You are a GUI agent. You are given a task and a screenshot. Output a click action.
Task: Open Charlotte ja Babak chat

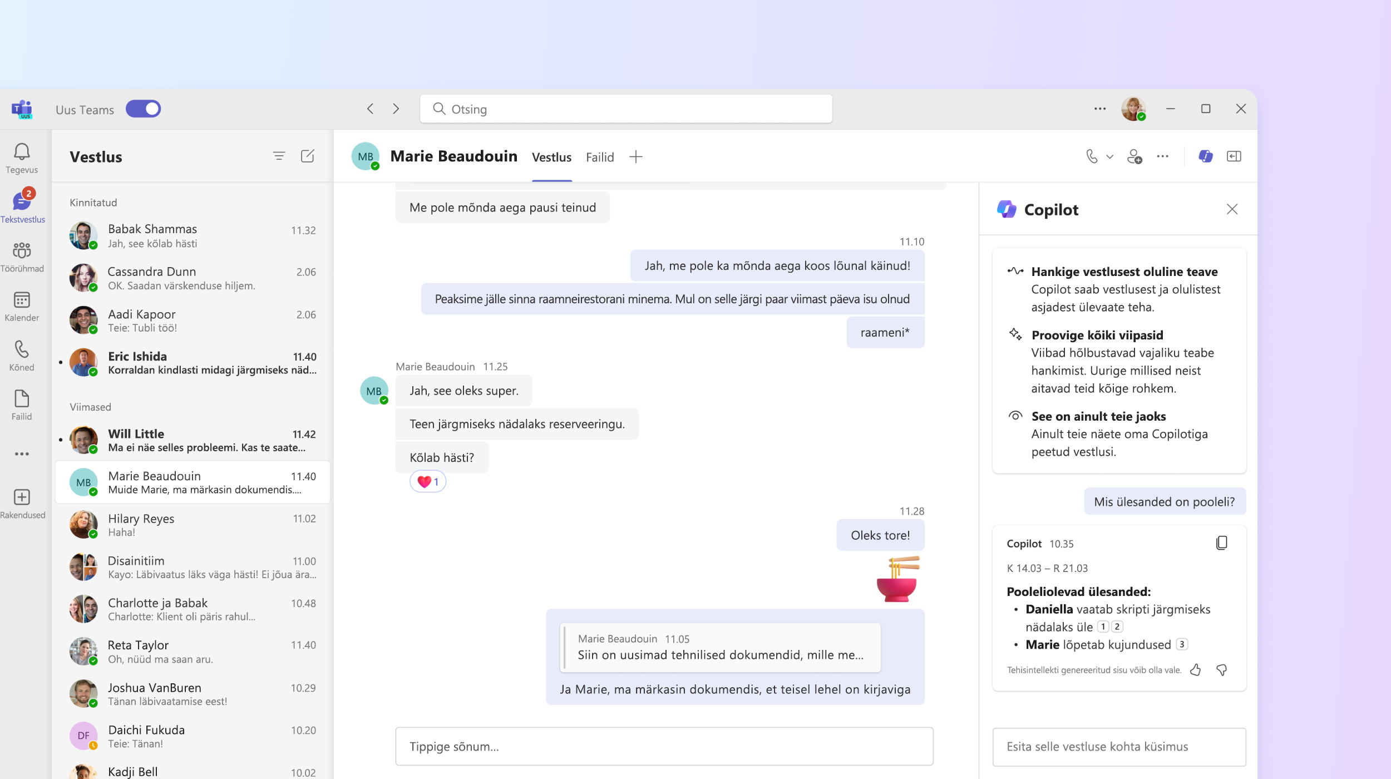point(193,609)
